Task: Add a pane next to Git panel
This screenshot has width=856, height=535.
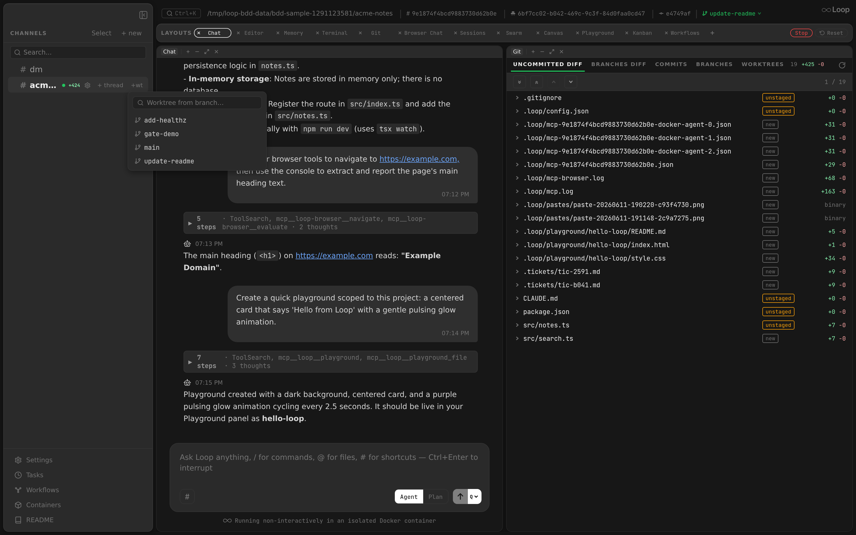Action: [533, 52]
